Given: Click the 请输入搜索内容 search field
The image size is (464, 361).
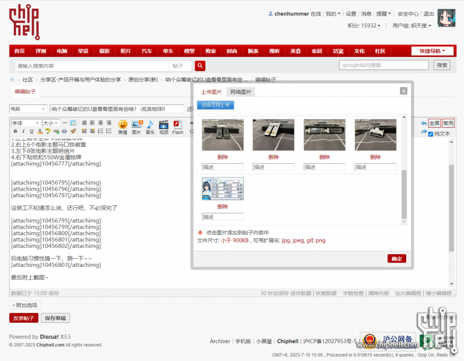Looking at the screenshot, I should [x=92, y=66].
